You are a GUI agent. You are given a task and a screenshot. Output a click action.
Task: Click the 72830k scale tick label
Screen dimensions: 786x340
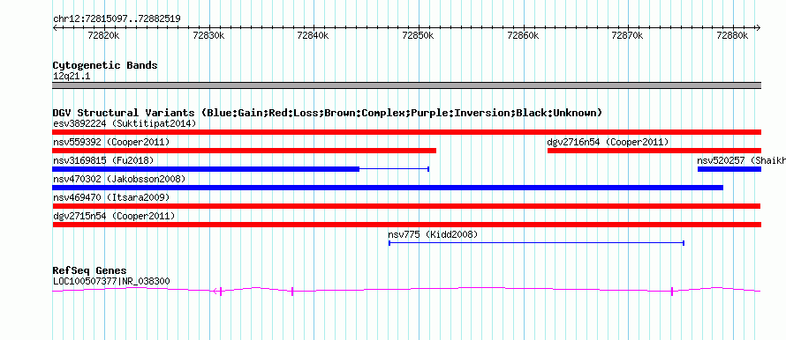208,35
